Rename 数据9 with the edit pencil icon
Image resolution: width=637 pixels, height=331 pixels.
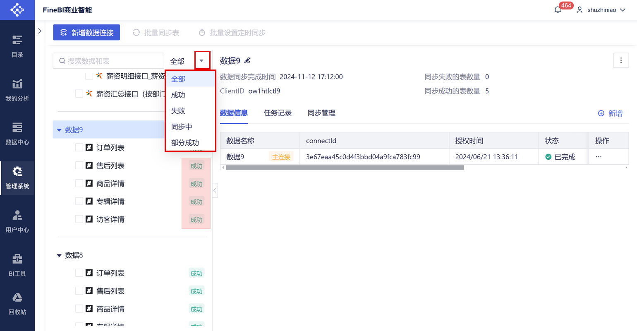point(247,61)
